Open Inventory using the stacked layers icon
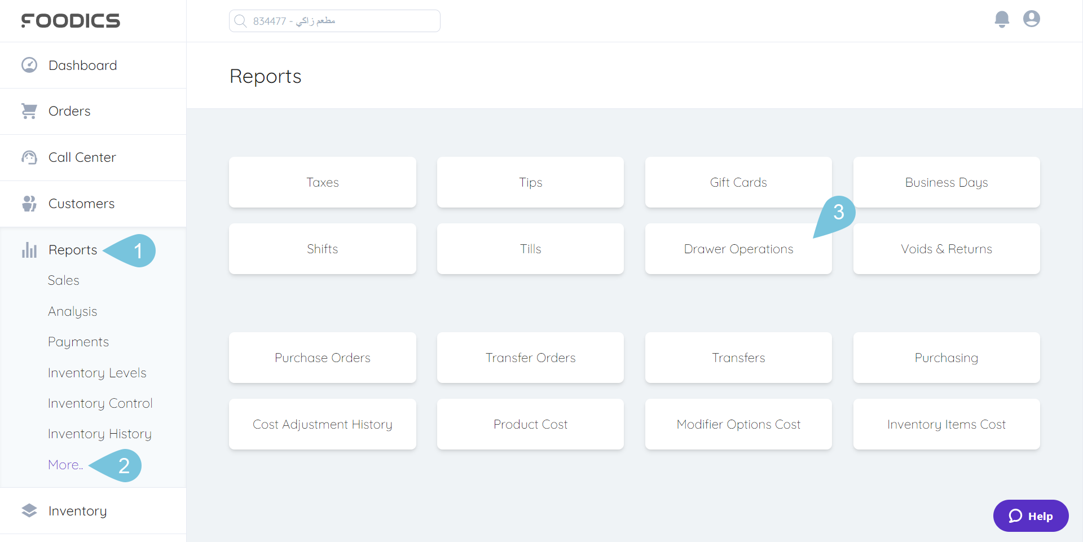Viewport: 1083px width, 542px height. tap(29, 510)
